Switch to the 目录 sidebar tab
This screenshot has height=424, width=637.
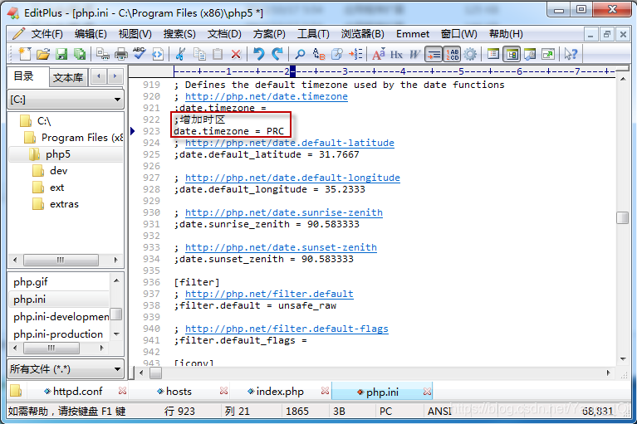(x=27, y=76)
